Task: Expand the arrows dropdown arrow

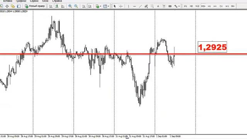Action: 179,6
